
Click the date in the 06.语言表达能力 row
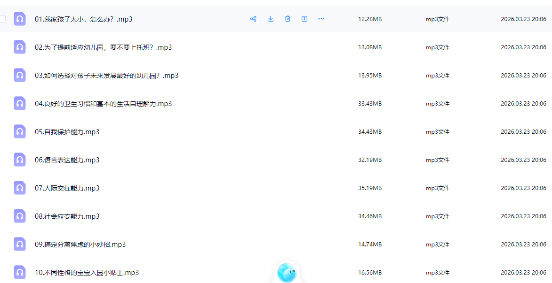click(523, 160)
